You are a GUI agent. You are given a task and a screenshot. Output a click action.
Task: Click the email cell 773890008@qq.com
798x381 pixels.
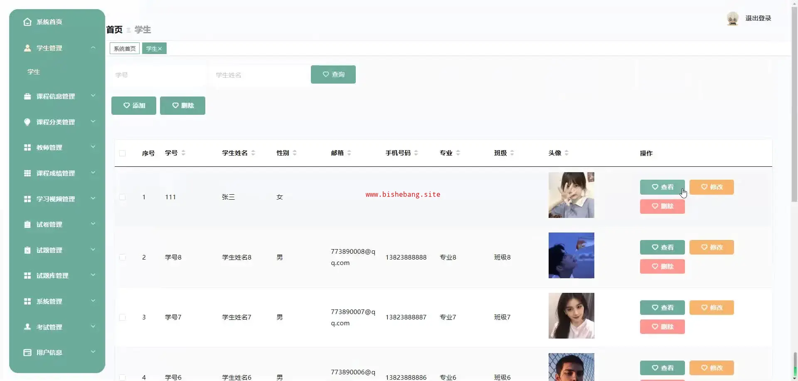(353, 257)
